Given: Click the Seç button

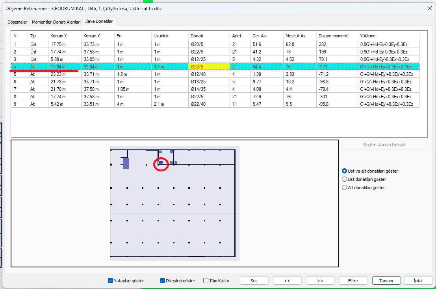Looking at the screenshot, I should (x=254, y=281).
